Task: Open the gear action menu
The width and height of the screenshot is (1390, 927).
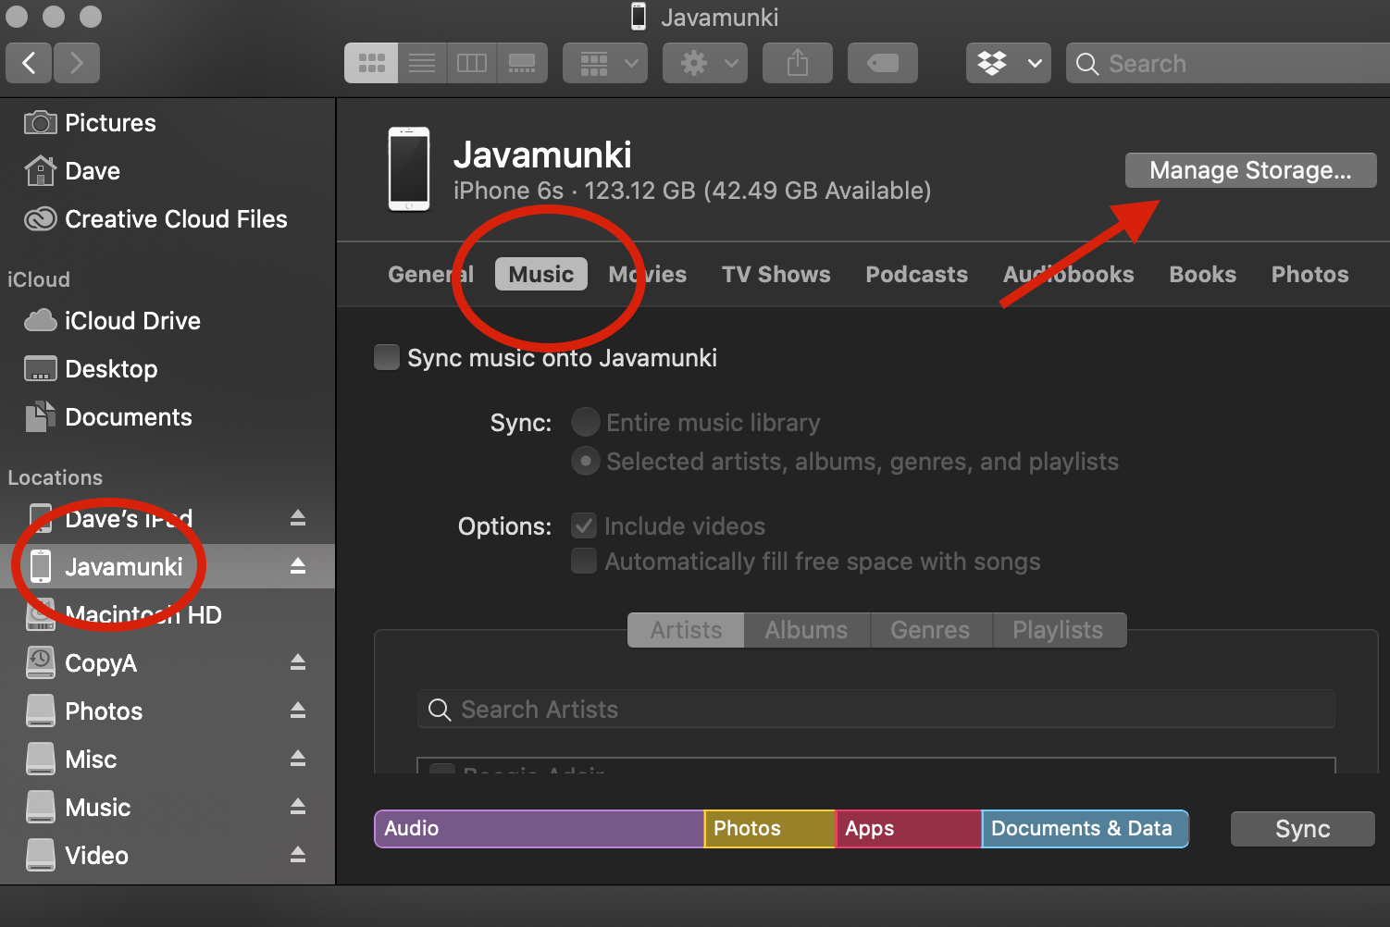Action: [x=705, y=63]
